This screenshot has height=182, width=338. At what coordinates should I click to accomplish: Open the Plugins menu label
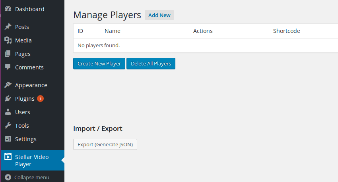25,99
